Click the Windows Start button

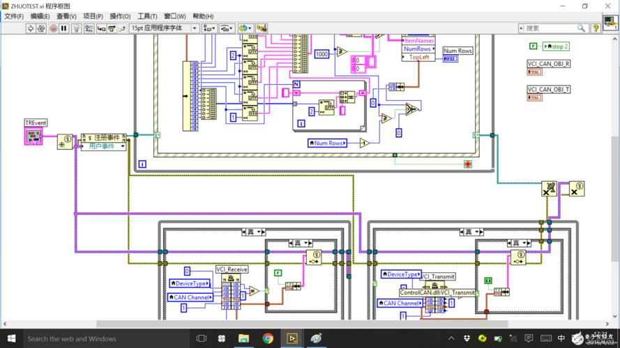point(10,339)
